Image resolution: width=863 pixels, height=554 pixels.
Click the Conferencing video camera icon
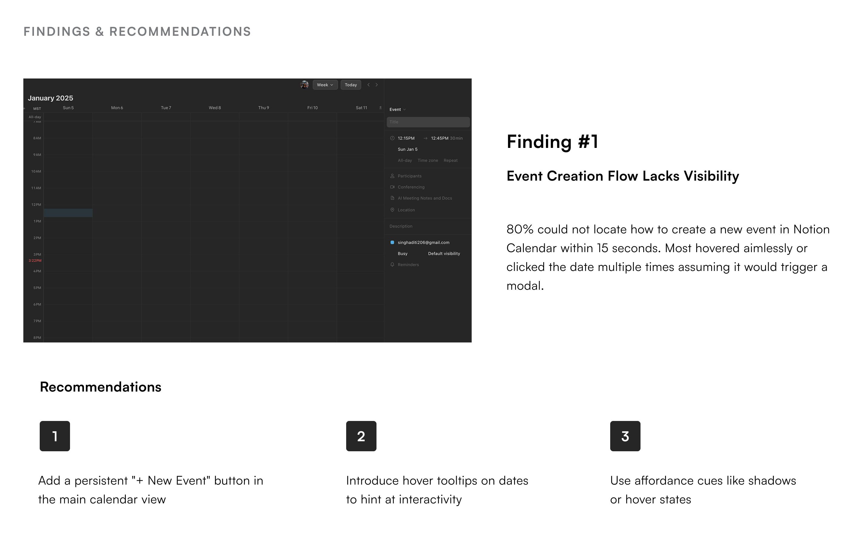(392, 187)
